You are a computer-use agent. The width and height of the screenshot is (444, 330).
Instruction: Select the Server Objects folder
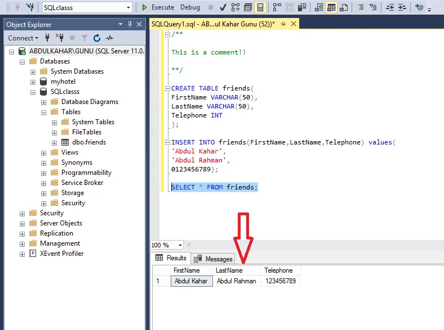[x=61, y=223]
